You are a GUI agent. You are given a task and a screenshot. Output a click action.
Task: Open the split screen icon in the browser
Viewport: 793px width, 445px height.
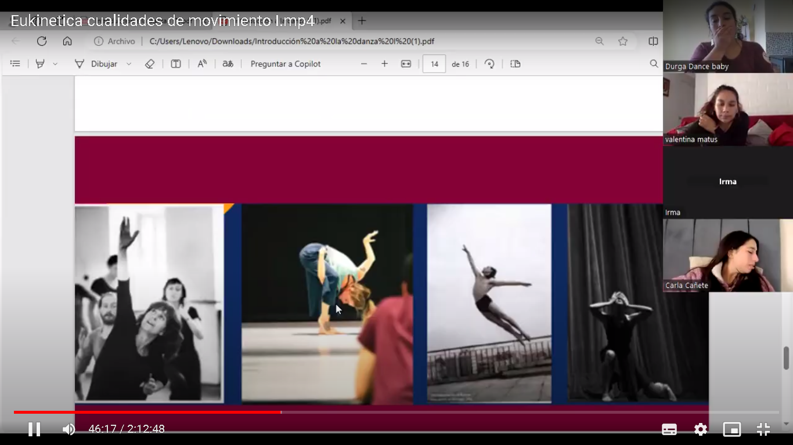tap(653, 41)
